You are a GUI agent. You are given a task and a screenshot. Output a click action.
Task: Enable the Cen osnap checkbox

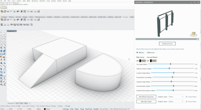pyautogui.click(x=21, y=106)
